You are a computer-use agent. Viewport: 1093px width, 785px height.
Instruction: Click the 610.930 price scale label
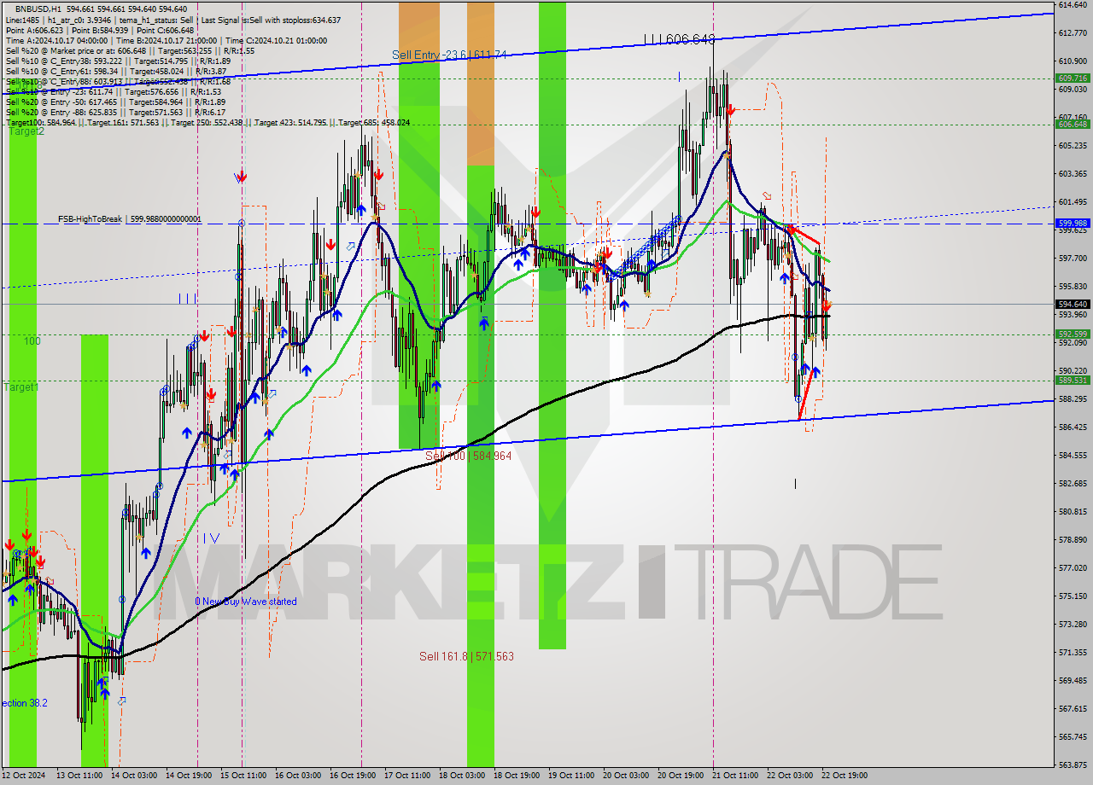(1073, 61)
